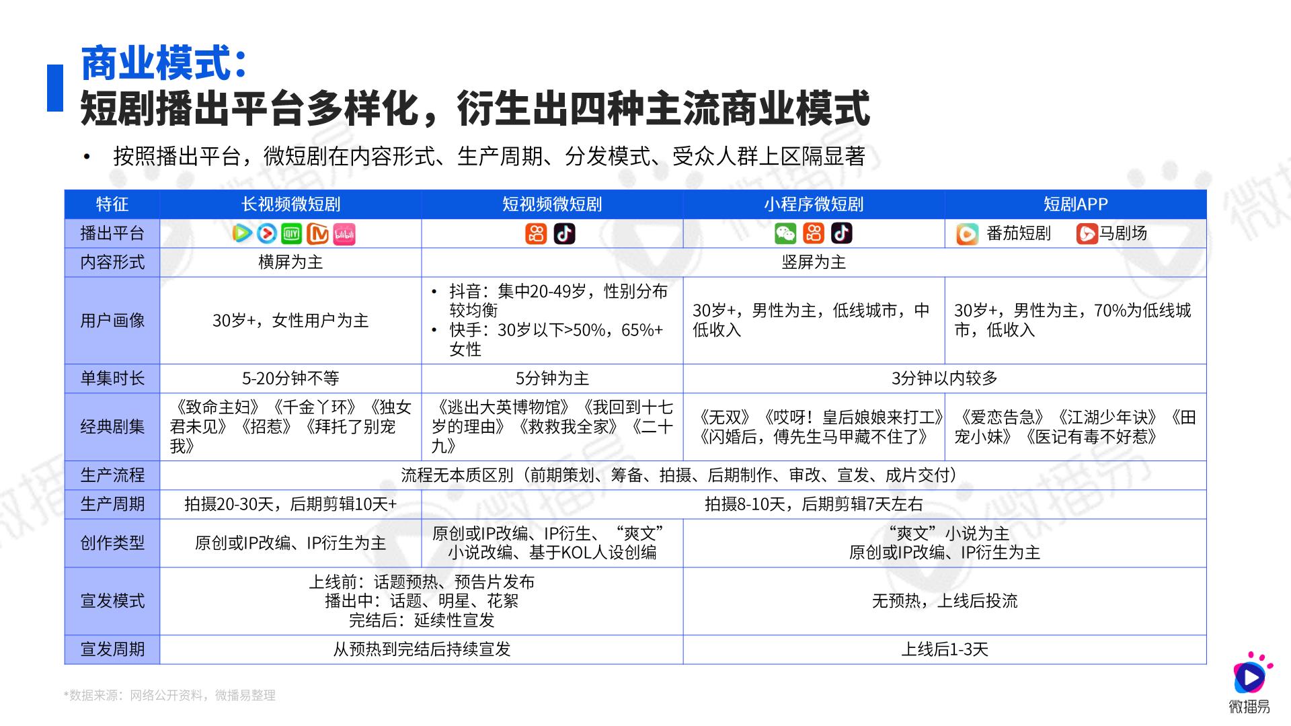Click the 宣发周期 row label

[112, 649]
